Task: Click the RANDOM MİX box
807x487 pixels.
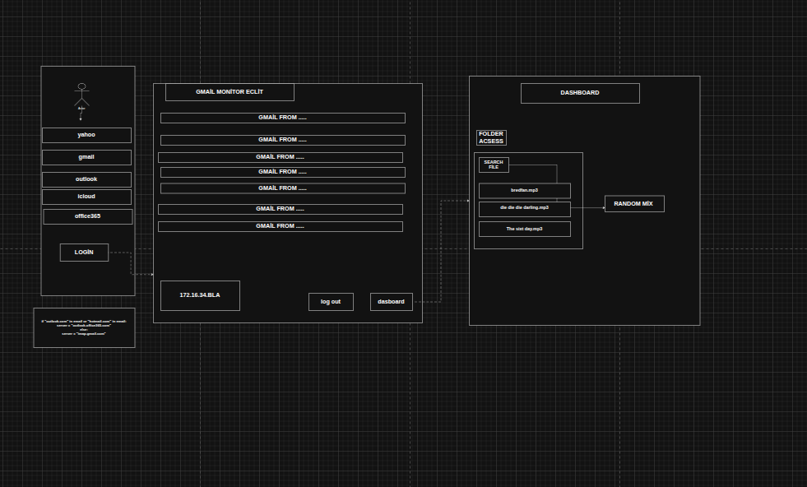Action: pos(634,204)
